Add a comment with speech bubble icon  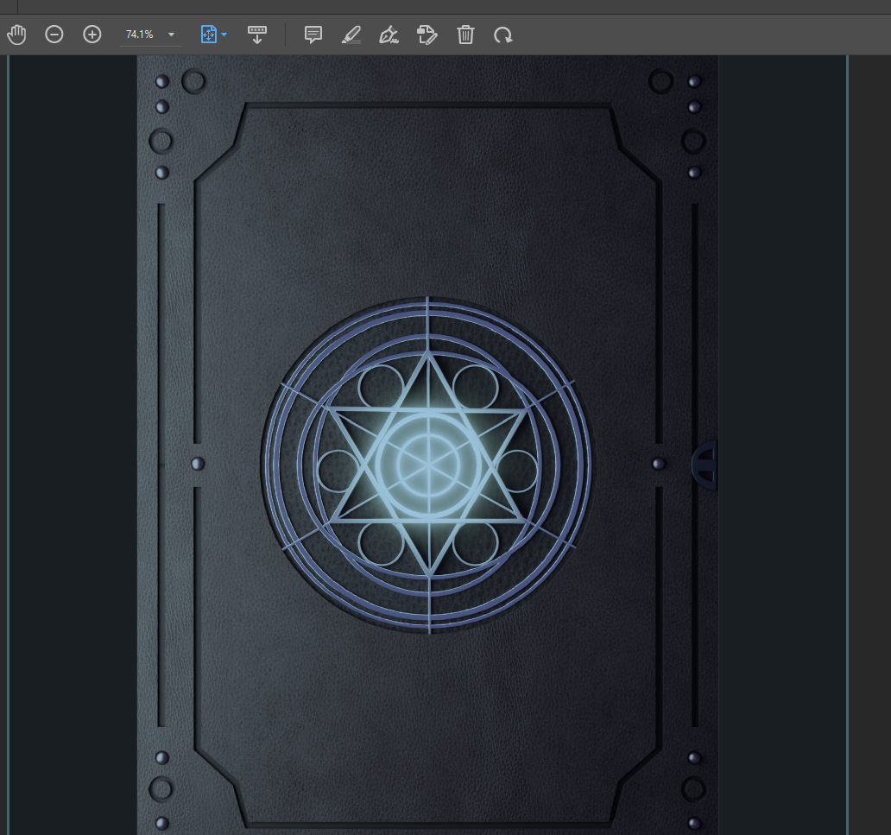click(x=313, y=35)
